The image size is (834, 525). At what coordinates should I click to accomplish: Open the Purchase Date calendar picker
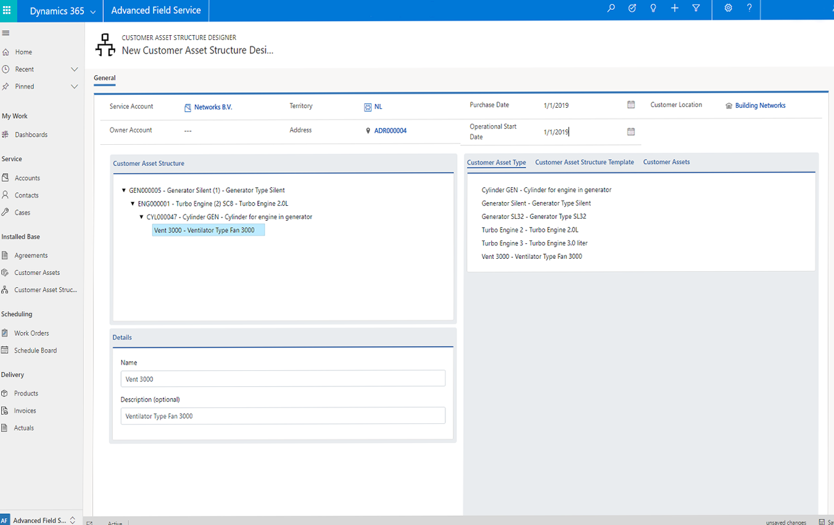coord(630,105)
